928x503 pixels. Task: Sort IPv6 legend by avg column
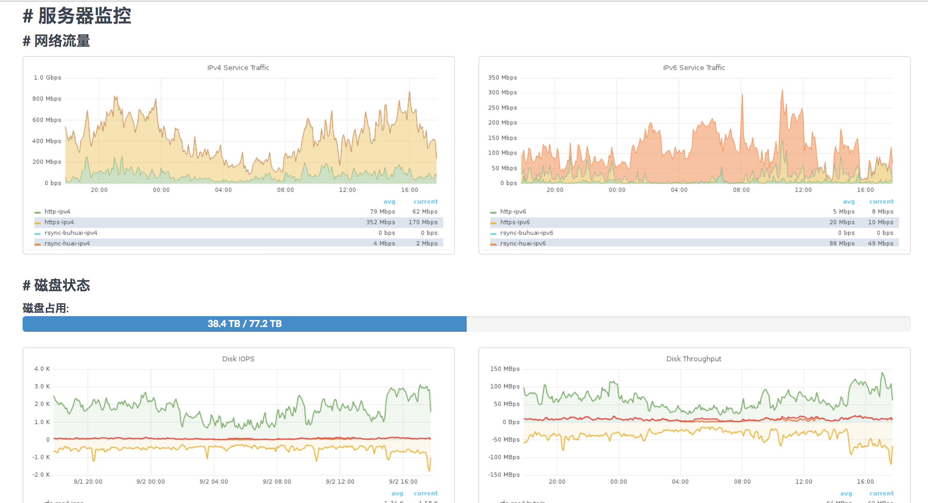(x=849, y=201)
